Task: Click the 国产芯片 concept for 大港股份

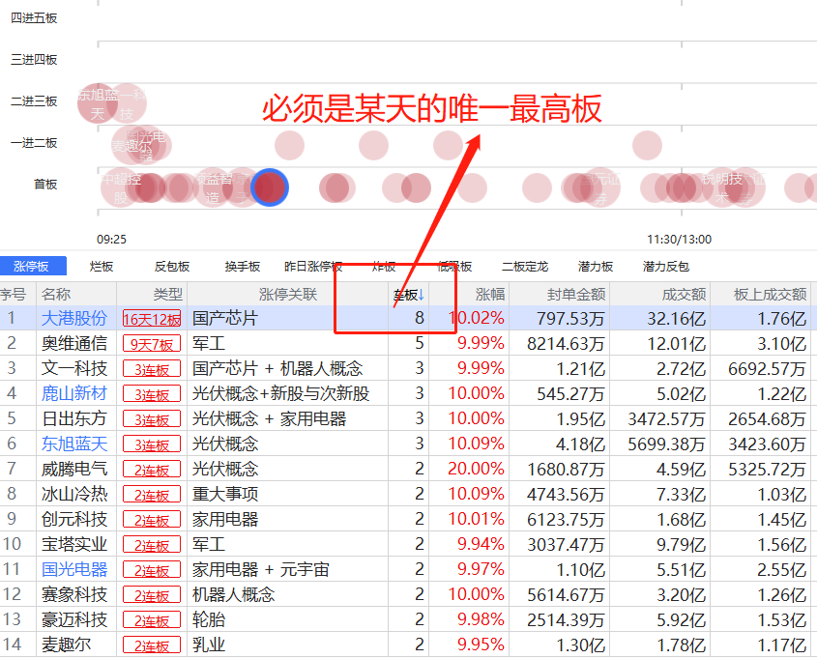Action: point(225,318)
